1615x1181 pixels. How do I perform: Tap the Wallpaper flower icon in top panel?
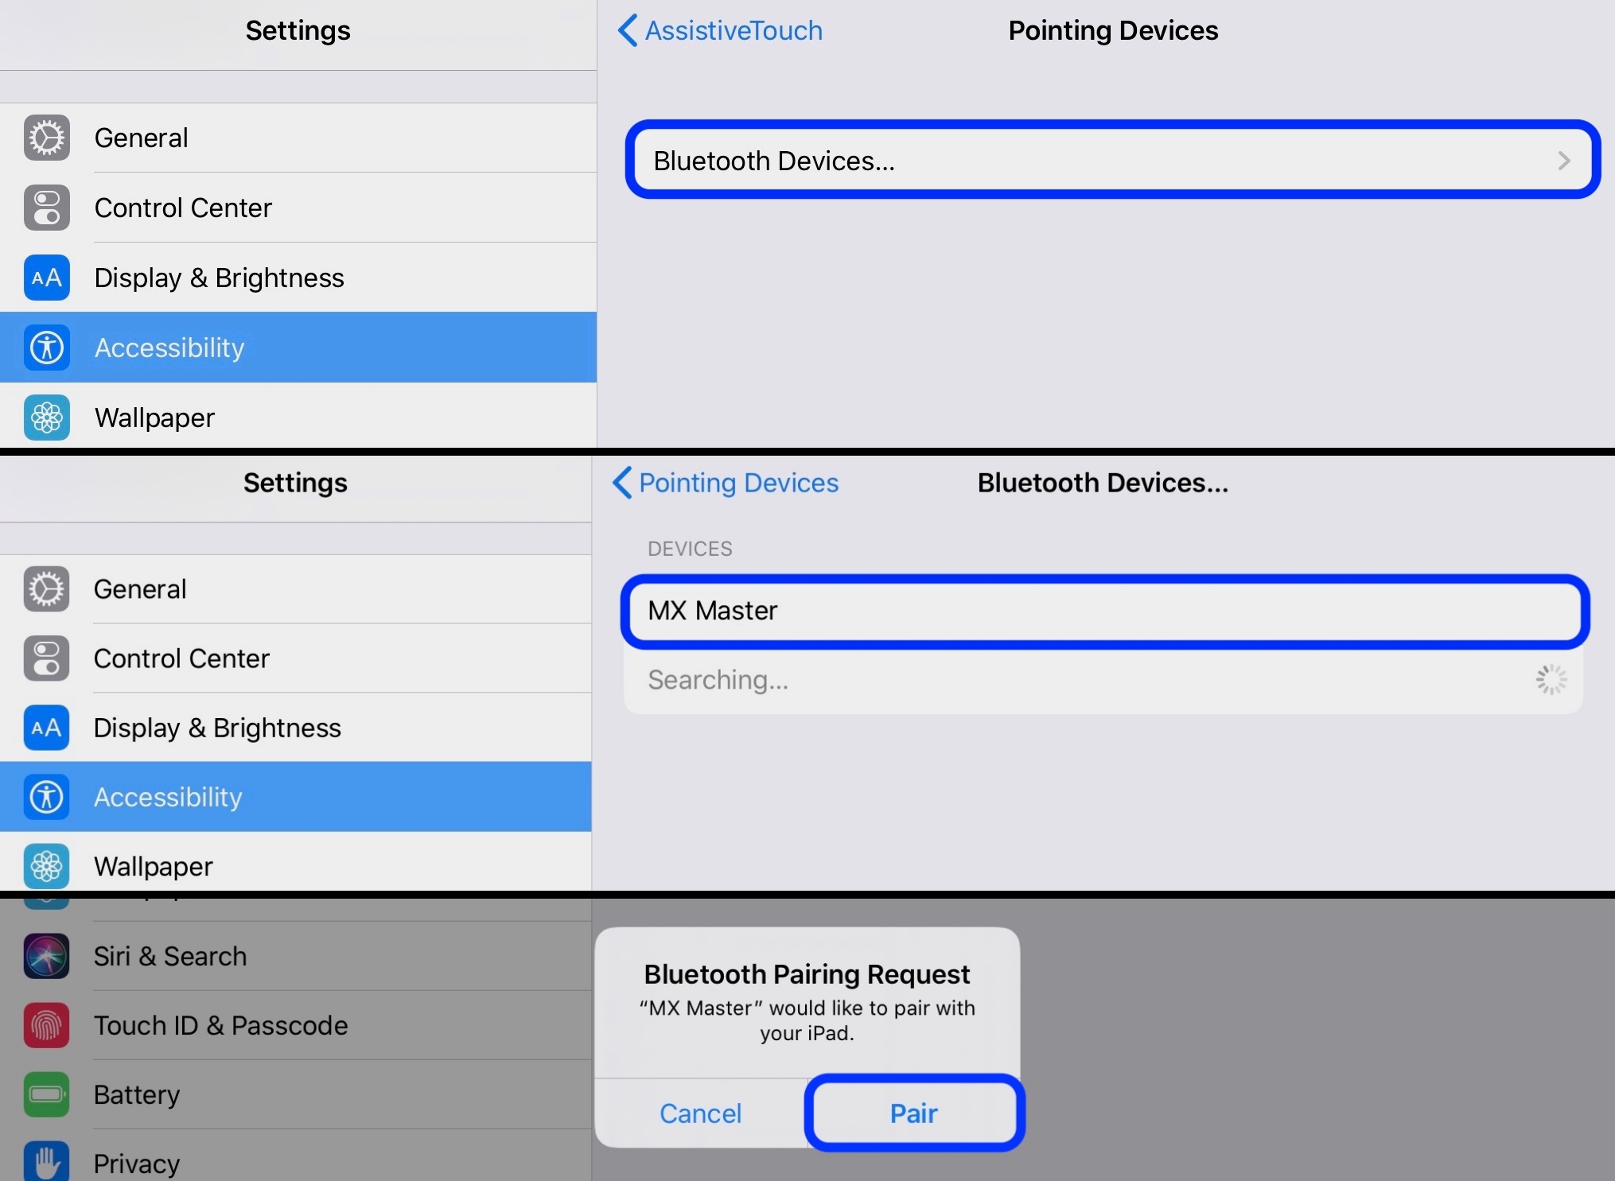pos(47,418)
